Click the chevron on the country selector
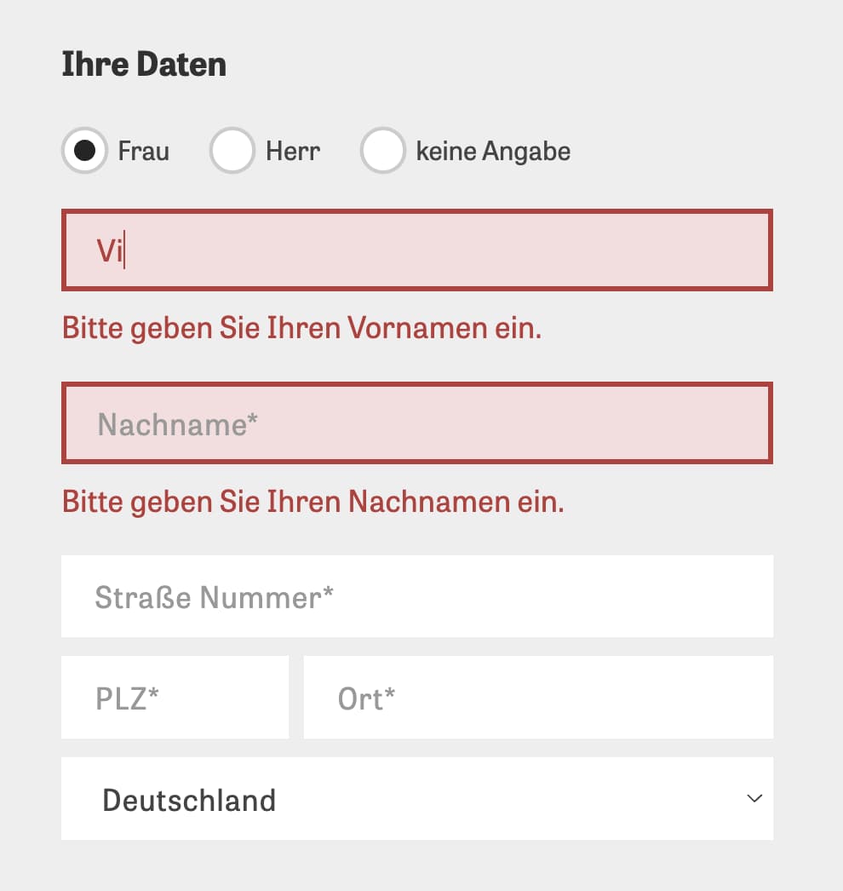The width and height of the screenshot is (843, 891). pos(753,798)
